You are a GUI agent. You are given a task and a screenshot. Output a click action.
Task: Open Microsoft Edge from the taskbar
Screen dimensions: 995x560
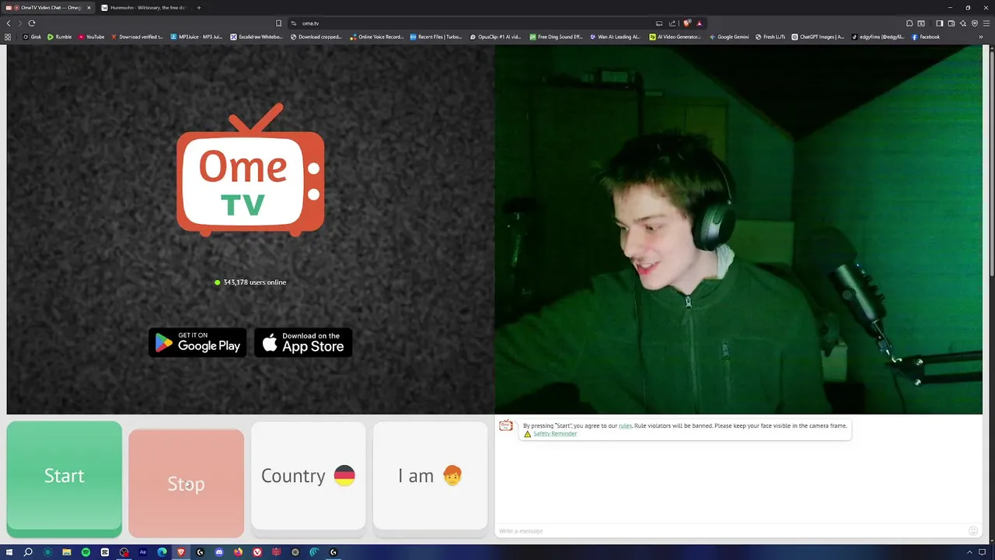click(162, 552)
